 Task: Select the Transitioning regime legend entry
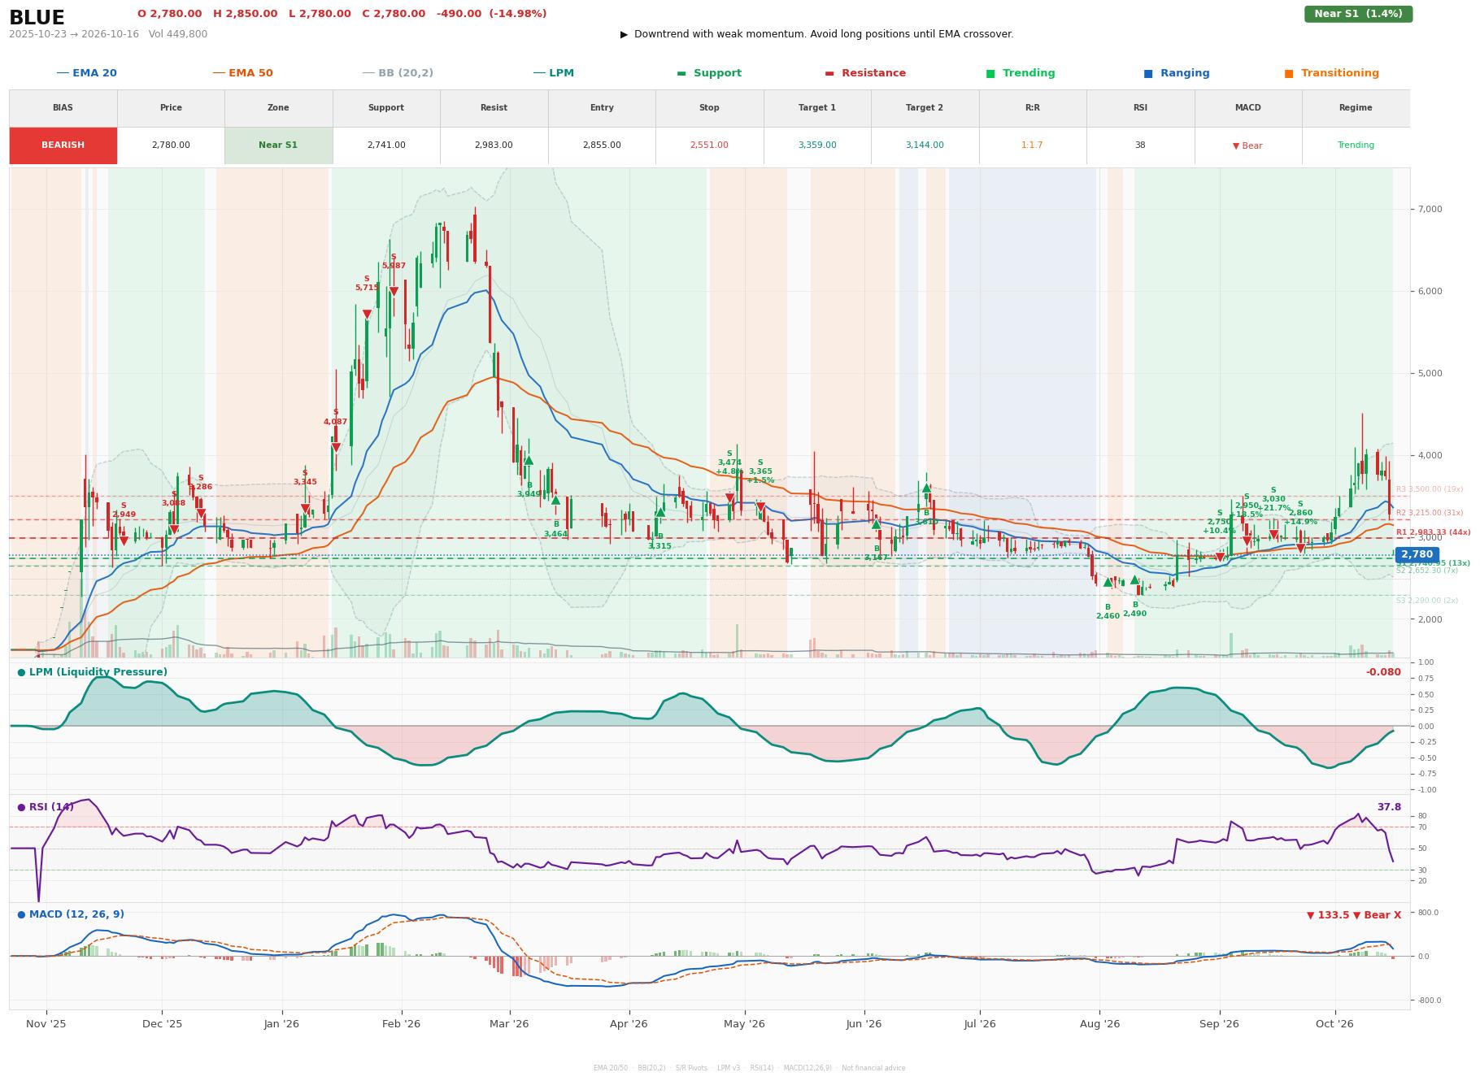[x=1332, y=73]
